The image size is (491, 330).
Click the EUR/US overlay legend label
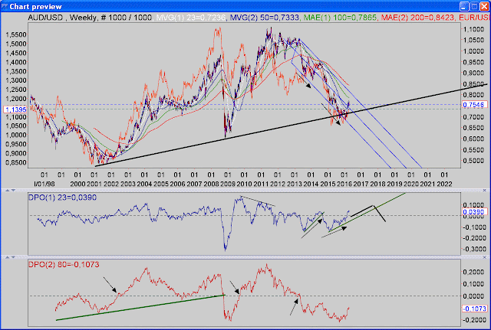pos(474,18)
